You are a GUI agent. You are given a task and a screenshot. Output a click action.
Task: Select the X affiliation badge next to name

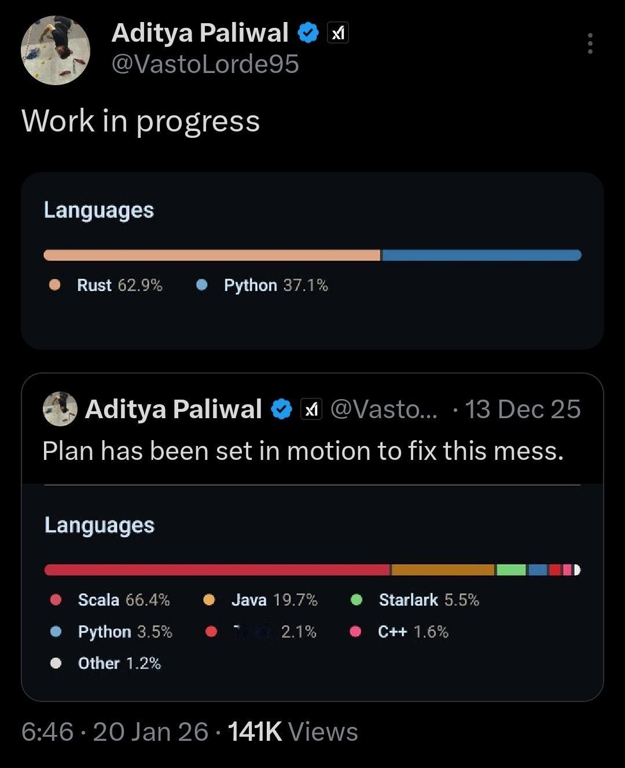point(337,33)
